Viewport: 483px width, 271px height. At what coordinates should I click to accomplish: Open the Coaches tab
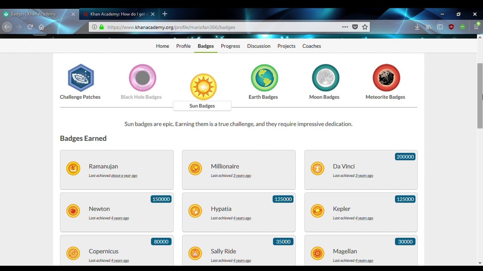[x=312, y=46]
